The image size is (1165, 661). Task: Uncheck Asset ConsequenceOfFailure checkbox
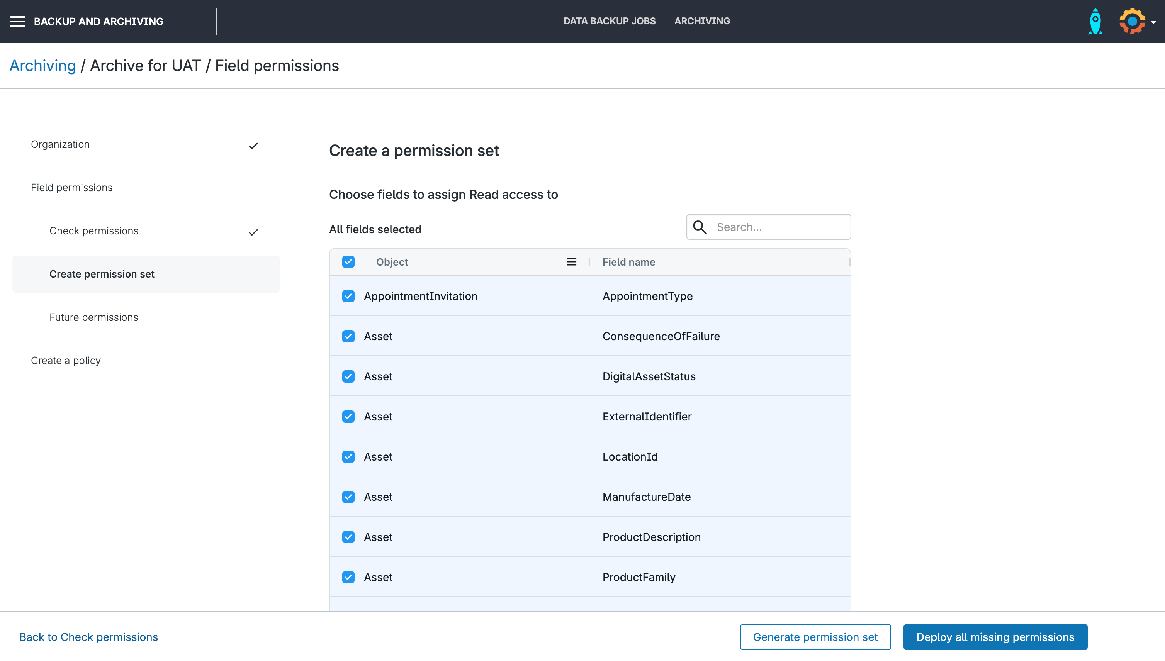pyautogui.click(x=348, y=336)
